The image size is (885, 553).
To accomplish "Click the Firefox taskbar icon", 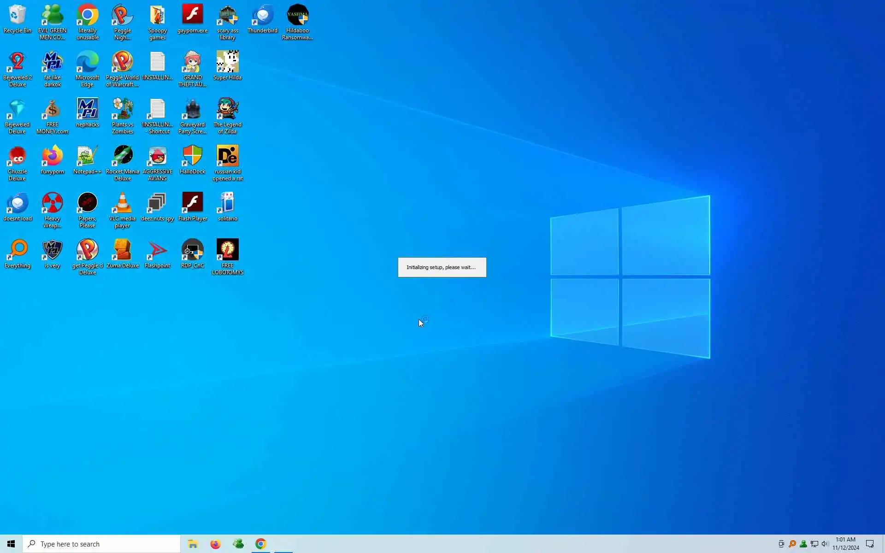I will 215,544.
